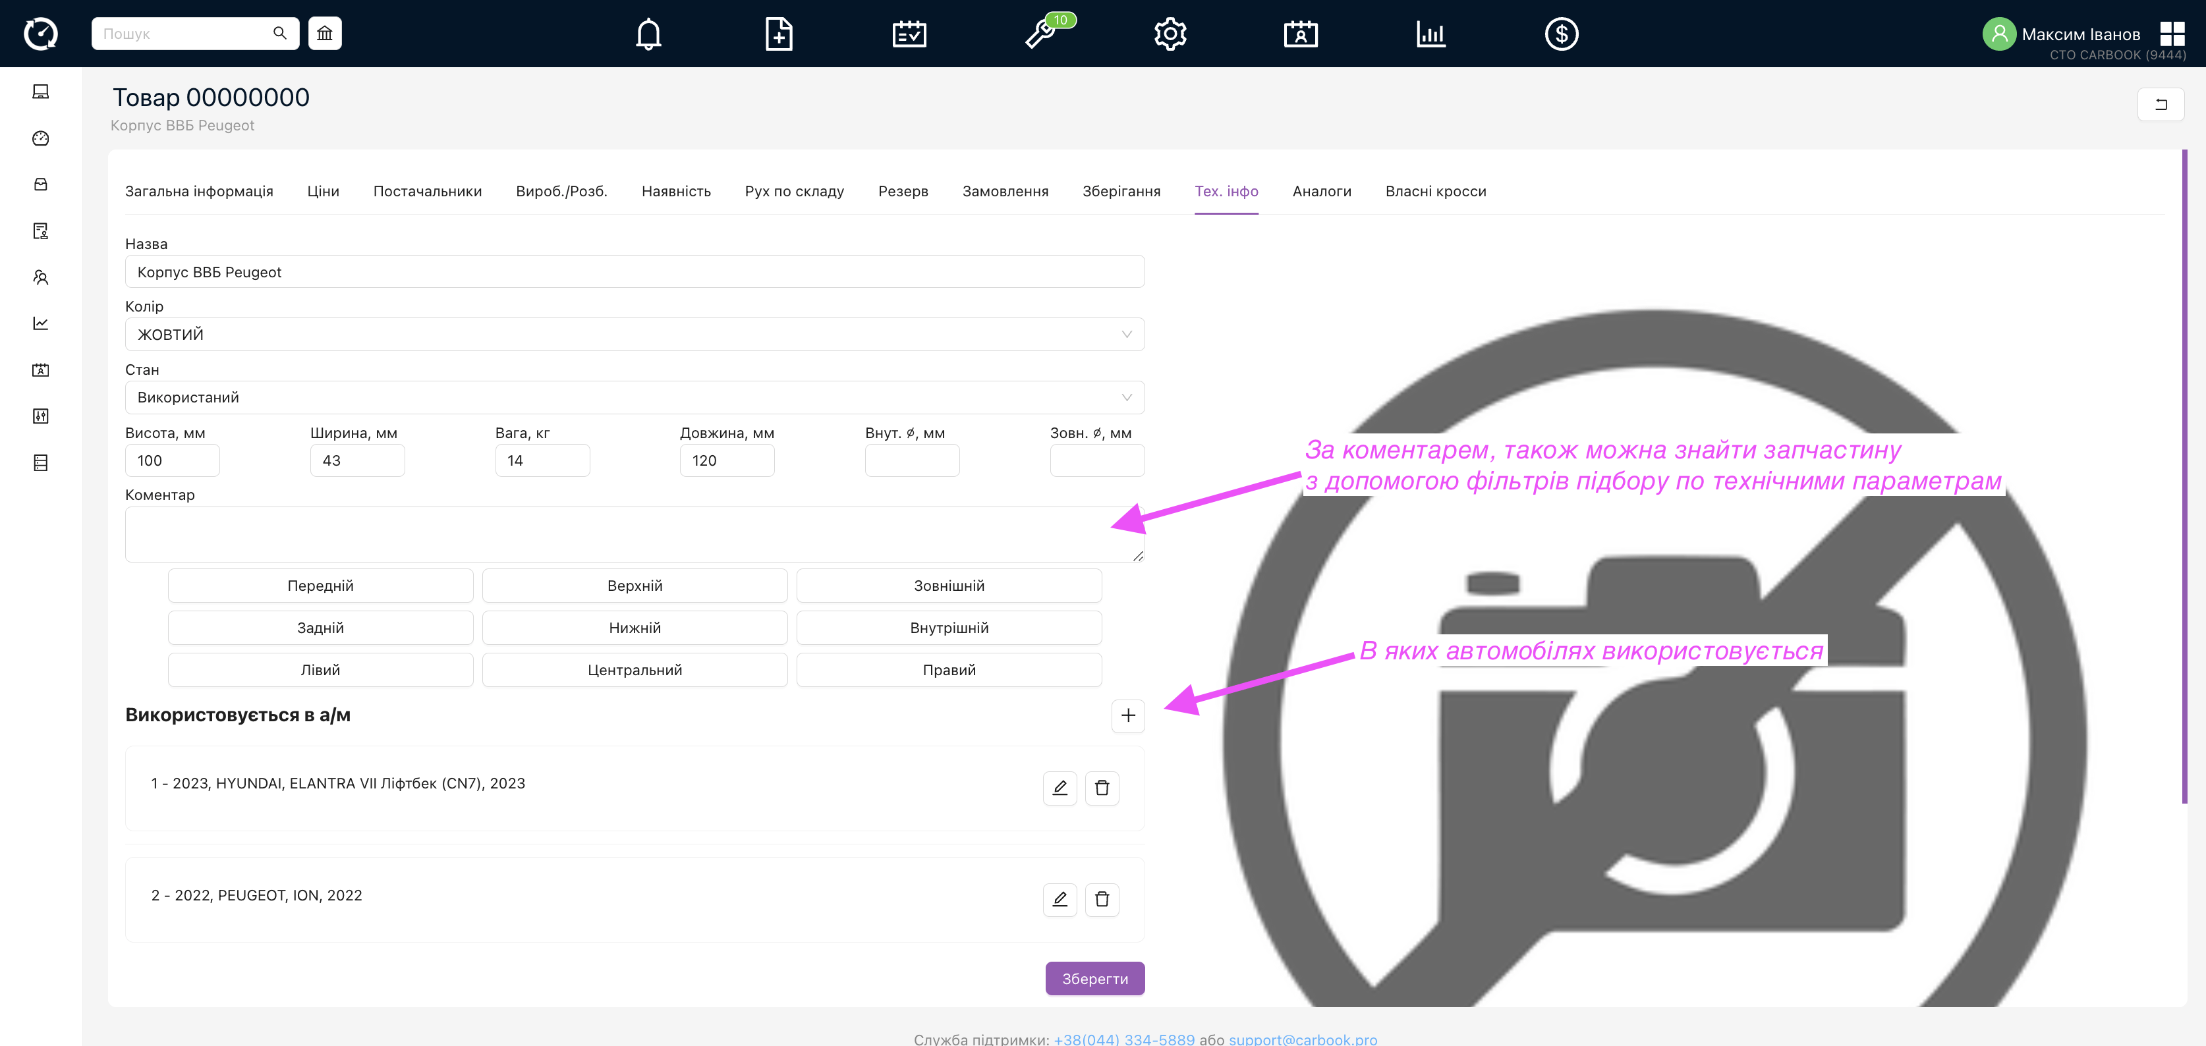
Task: Expand the Колір dropdown showing ЖОВТИЙ
Action: click(635, 334)
